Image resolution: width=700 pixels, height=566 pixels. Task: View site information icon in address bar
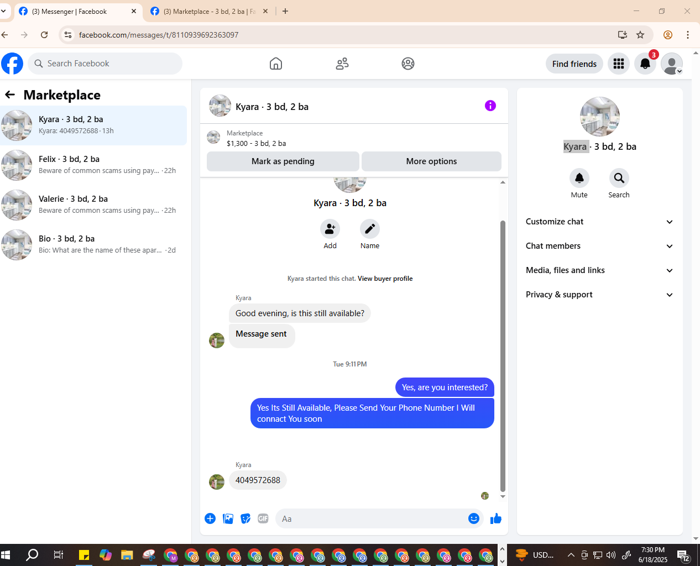(68, 35)
